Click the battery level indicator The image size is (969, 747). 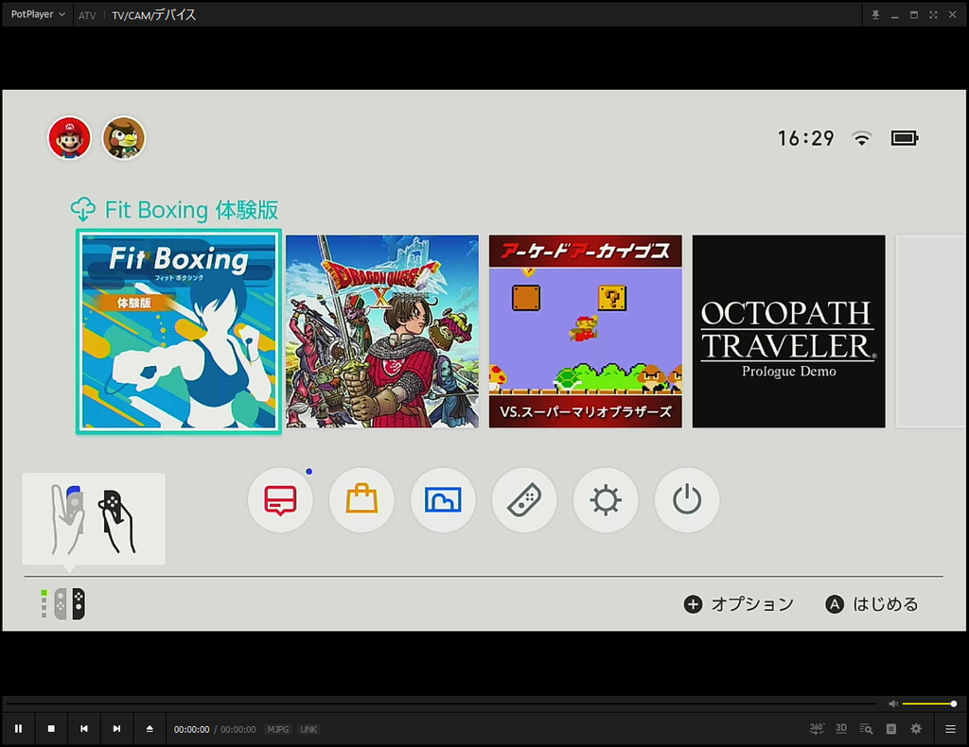(904, 138)
